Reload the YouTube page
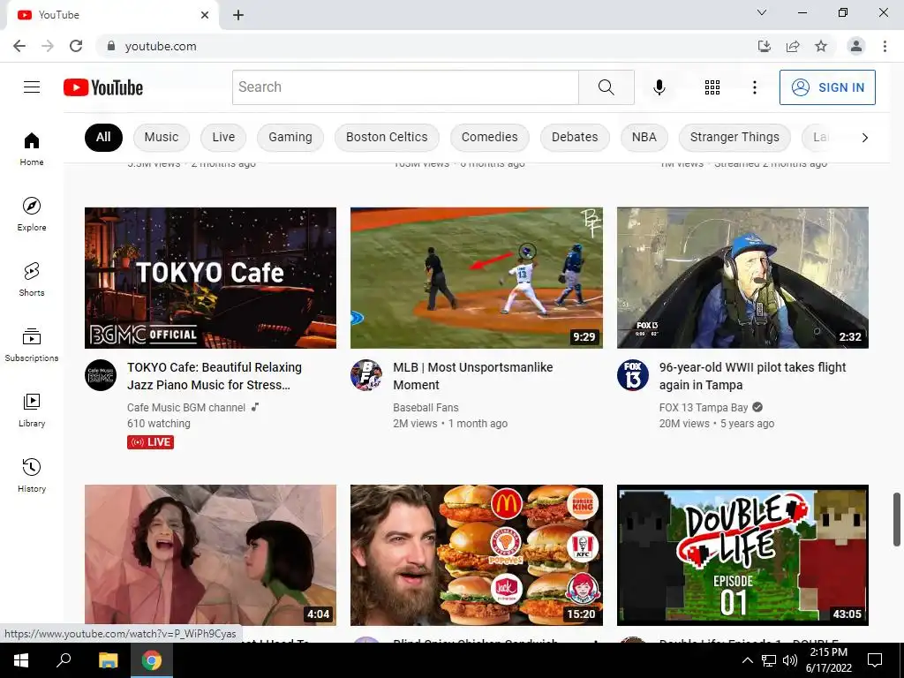This screenshot has height=678, width=904. tap(76, 46)
